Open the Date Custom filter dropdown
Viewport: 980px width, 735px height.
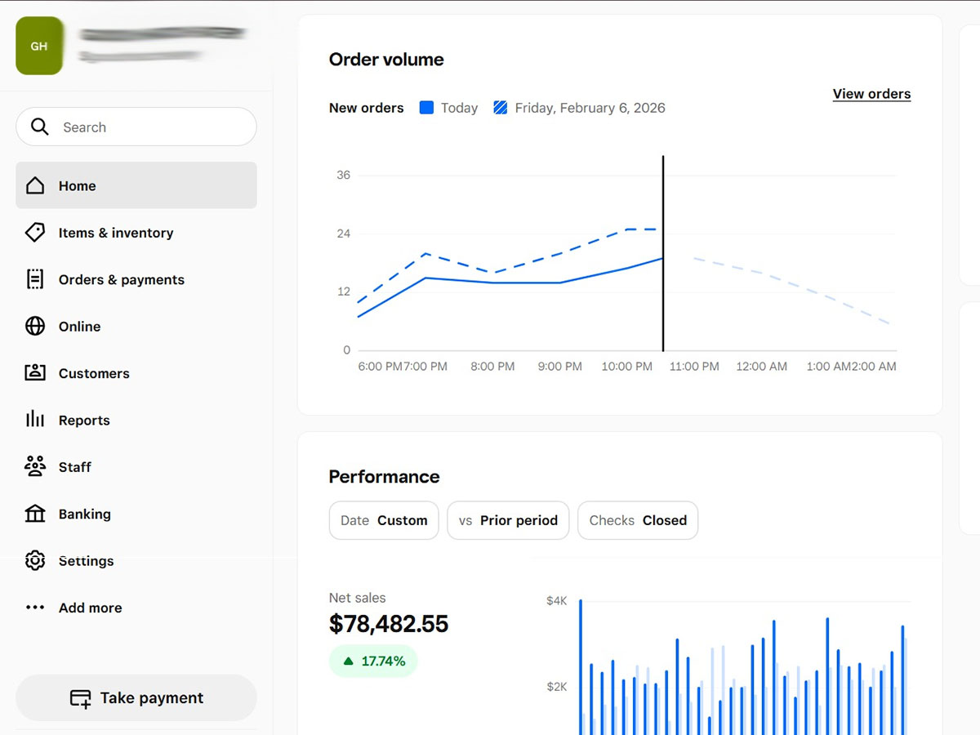384,520
